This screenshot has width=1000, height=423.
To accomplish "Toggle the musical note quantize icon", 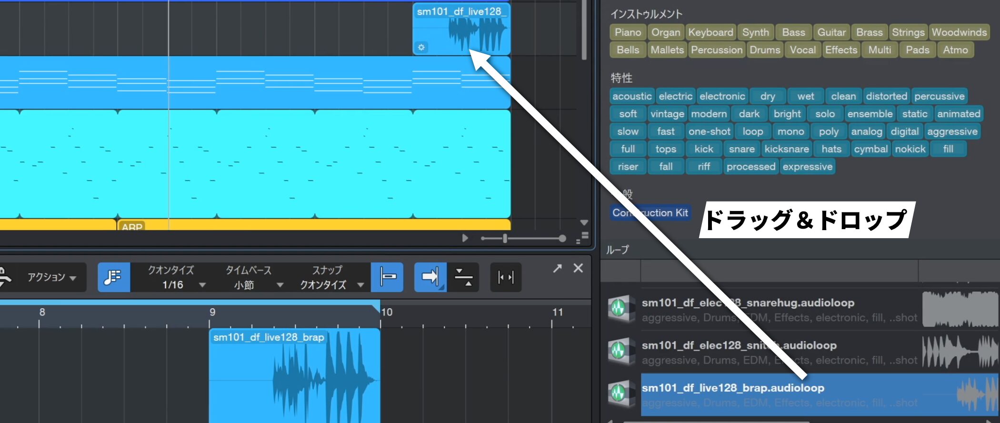I will click(x=113, y=277).
